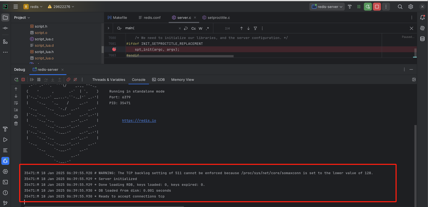This screenshot has height=207, width=428.
Task: Stop redis-server using the red stop button
Action: (377, 7)
